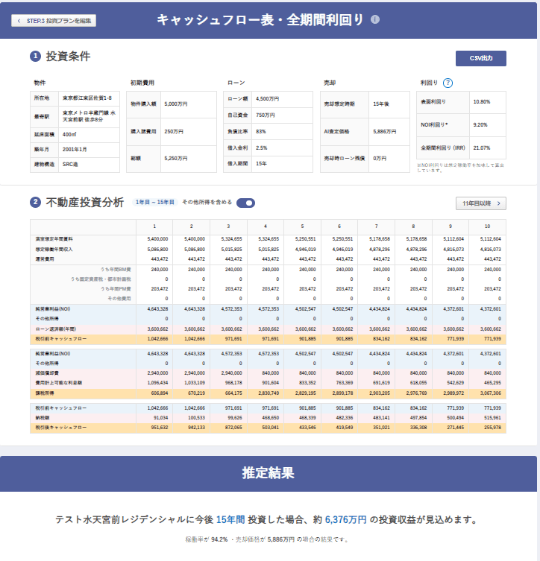Click year 6 interest value 763,369
This screenshot has height=561, width=540.
tap(345, 383)
